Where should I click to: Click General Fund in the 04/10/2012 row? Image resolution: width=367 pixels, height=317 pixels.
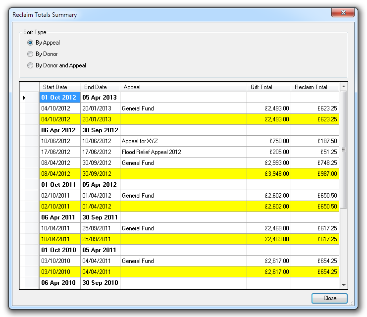183,108
